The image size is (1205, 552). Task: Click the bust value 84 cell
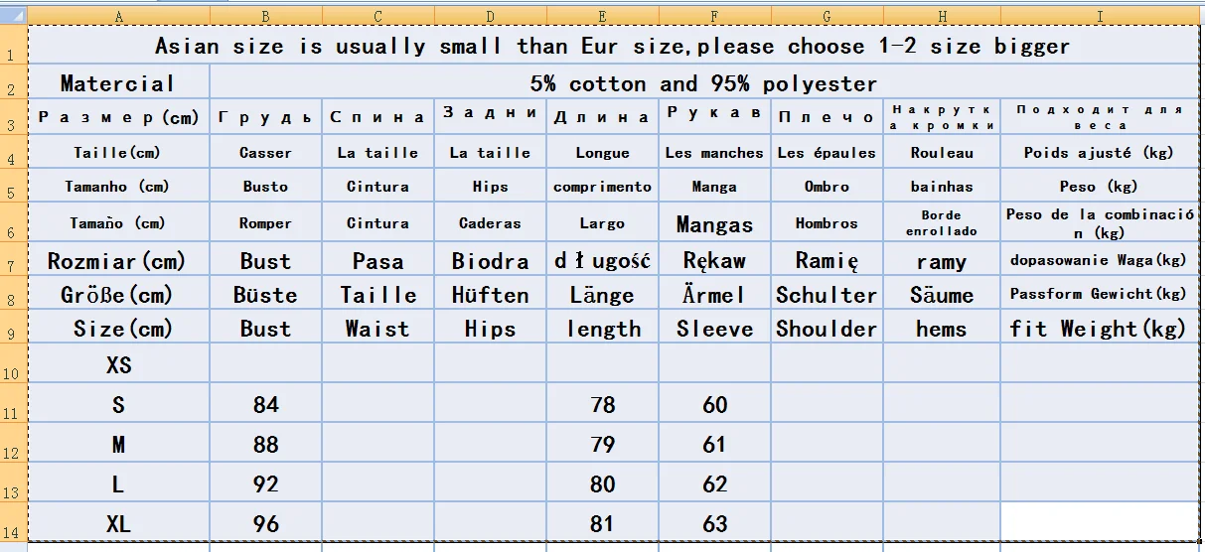point(265,405)
